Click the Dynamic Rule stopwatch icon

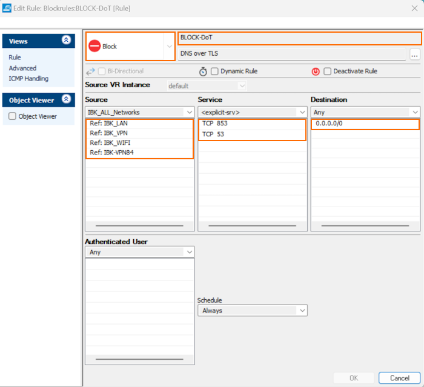pyautogui.click(x=203, y=71)
